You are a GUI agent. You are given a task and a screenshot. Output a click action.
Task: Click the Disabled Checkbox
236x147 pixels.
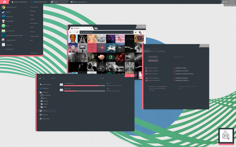pyautogui.click(x=174, y=68)
